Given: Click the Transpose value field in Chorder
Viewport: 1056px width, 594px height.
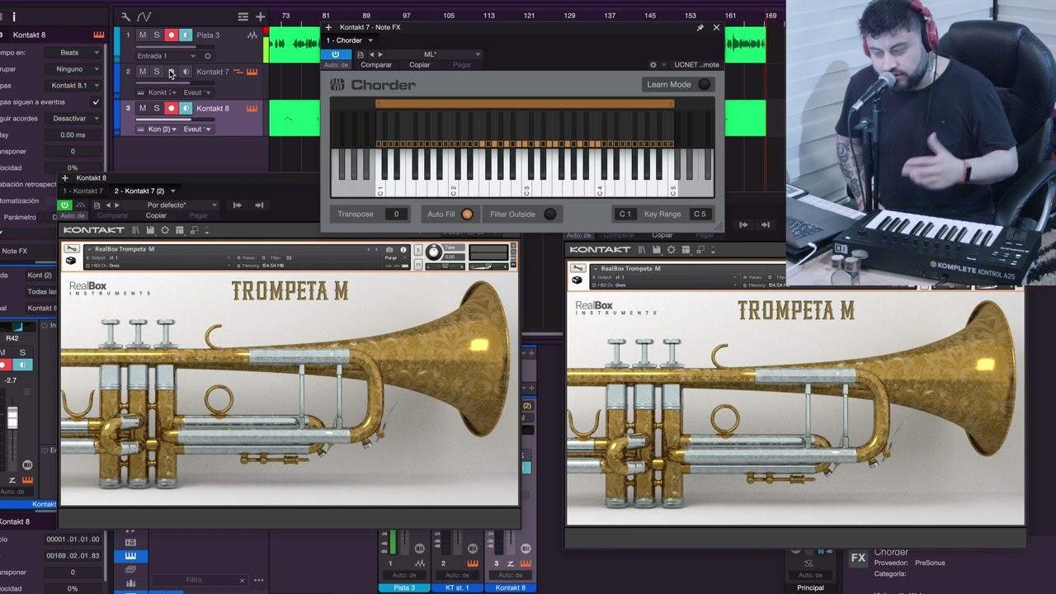Looking at the screenshot, I should coord(396,214).
